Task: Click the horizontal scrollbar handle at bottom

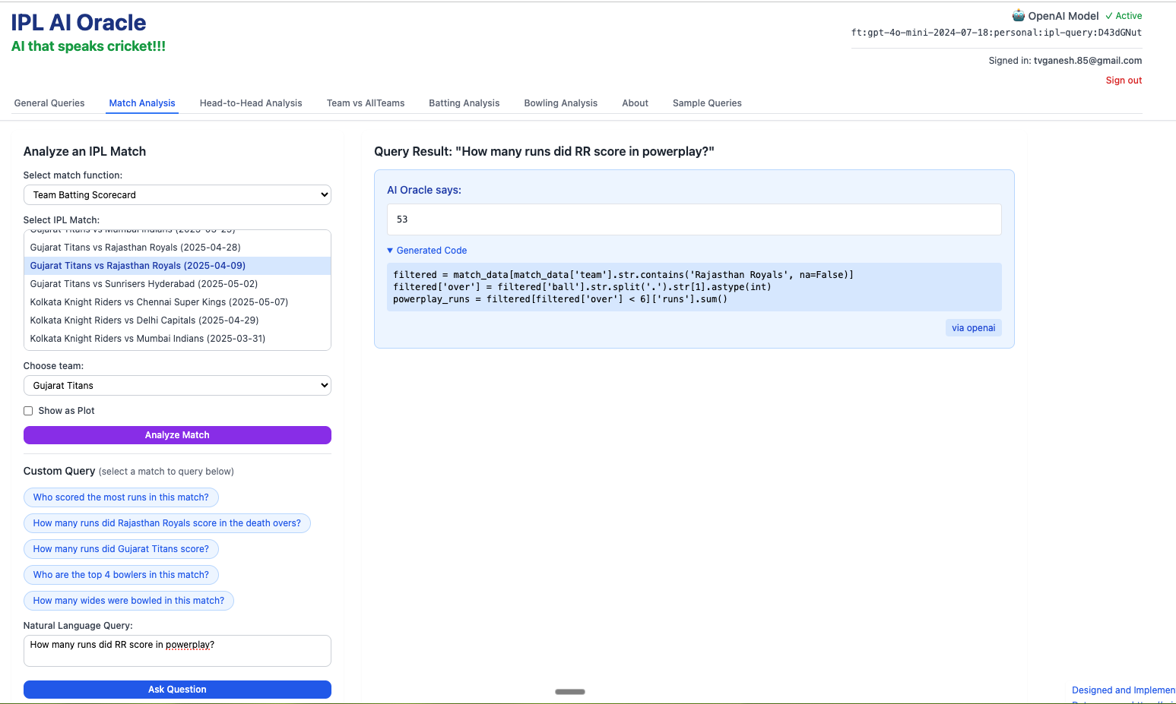Action: click(569, 692)
